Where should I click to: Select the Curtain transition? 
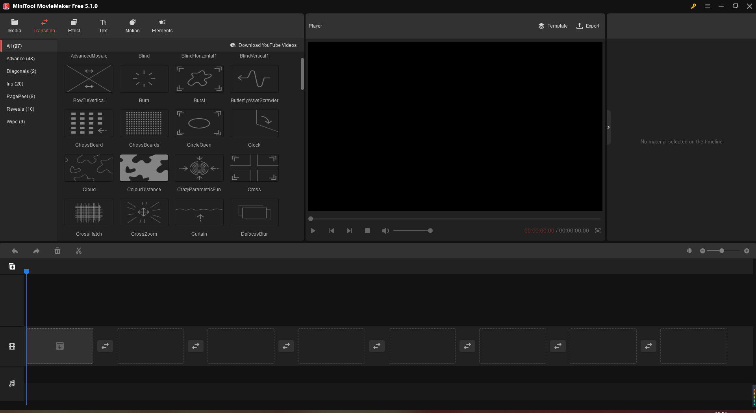point(199,212)
